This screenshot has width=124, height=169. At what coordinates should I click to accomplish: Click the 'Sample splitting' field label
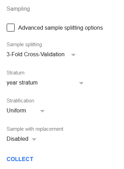tap(24, 44)
